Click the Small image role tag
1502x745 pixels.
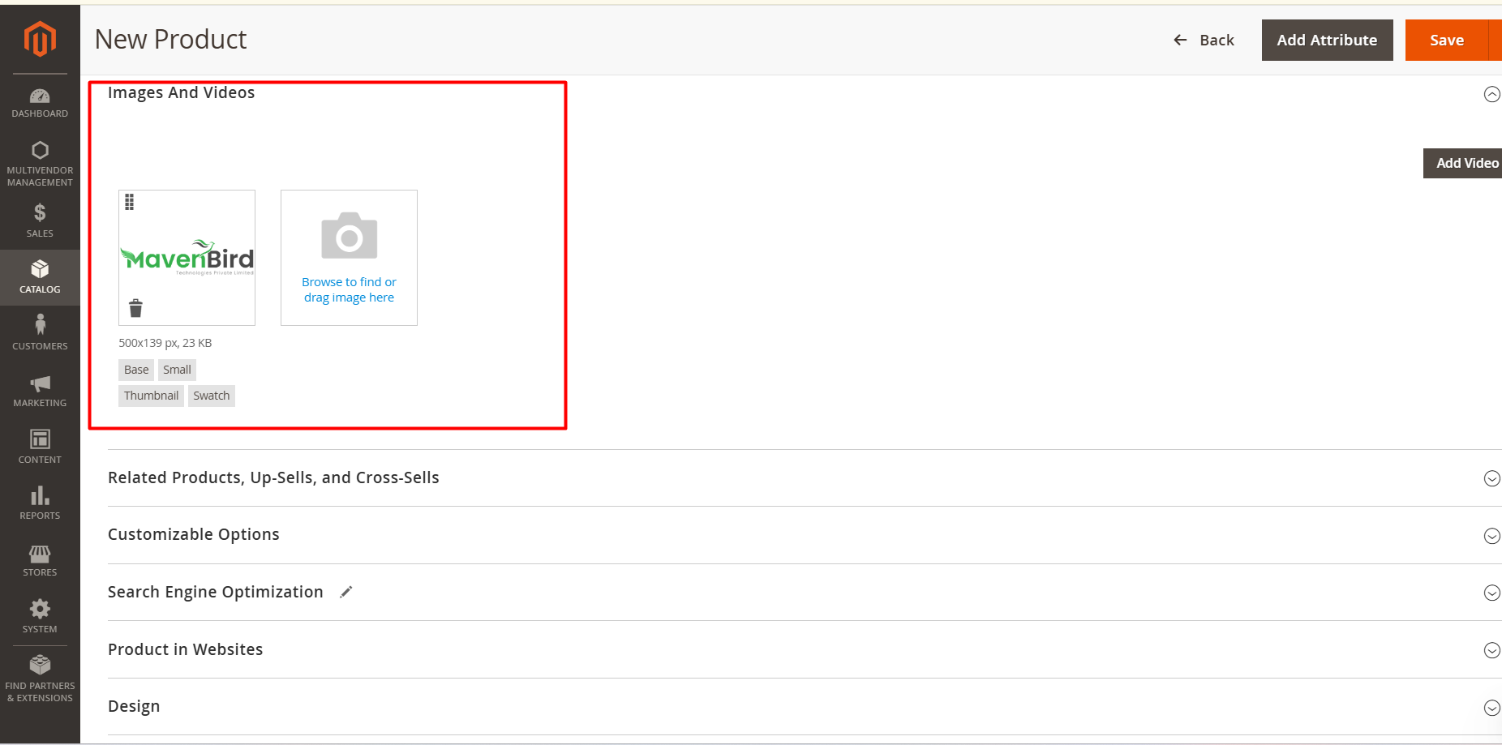pos(177,370)
